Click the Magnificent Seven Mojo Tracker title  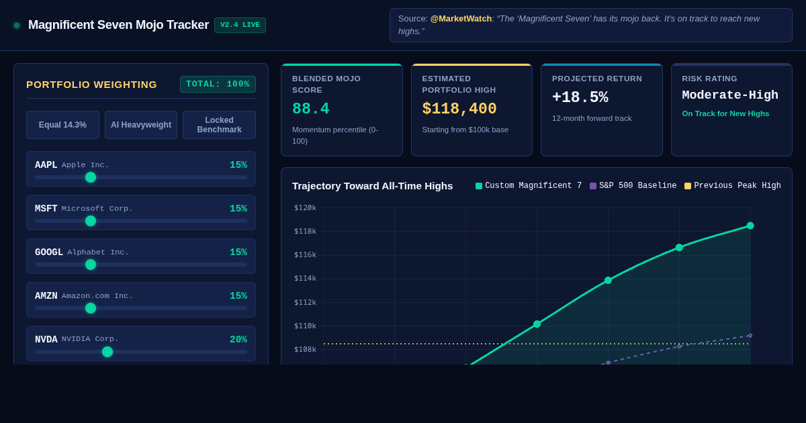coord(118,25)
